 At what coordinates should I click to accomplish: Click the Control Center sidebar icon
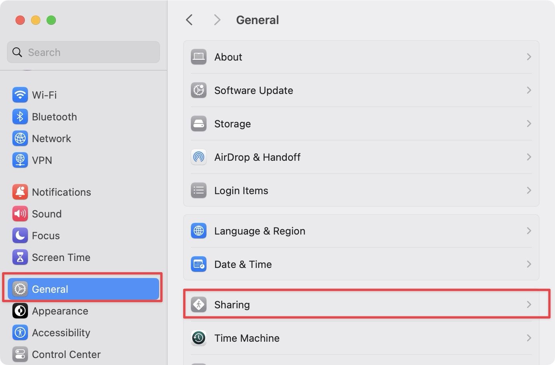(20, 354)
